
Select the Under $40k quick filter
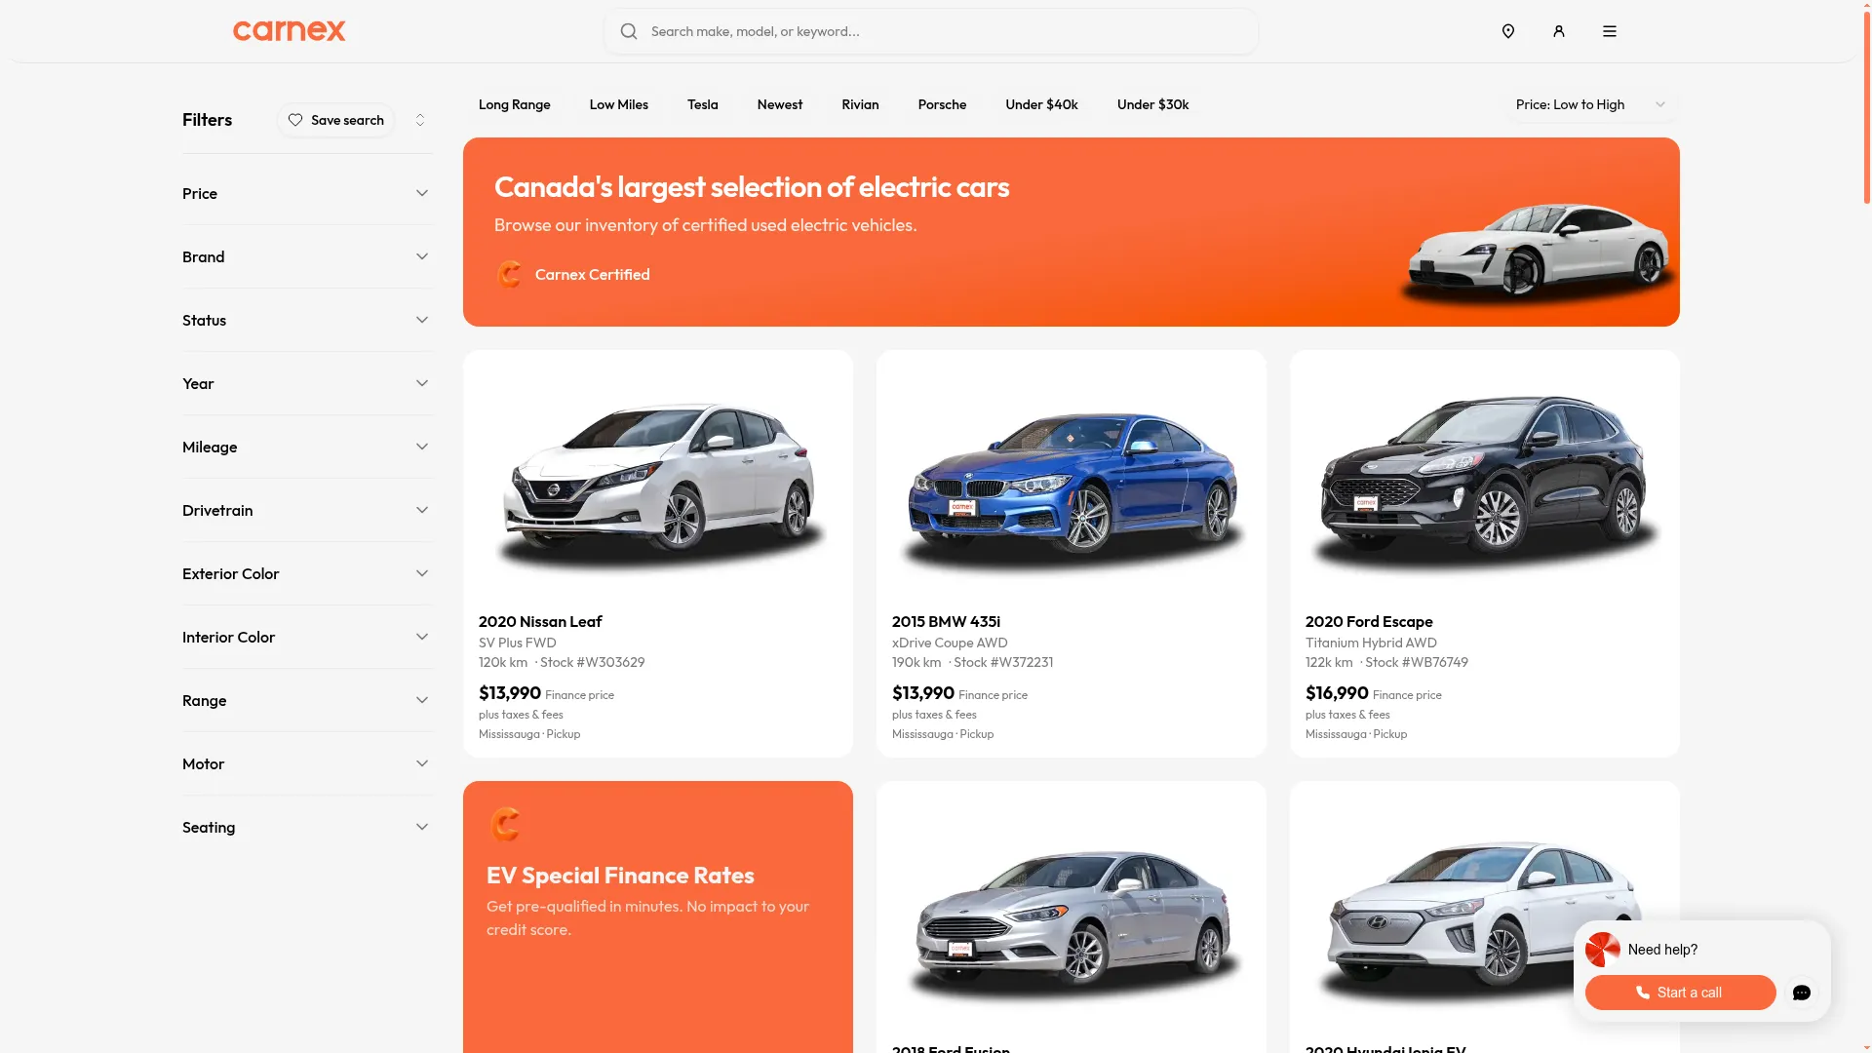pos(1041,104)
